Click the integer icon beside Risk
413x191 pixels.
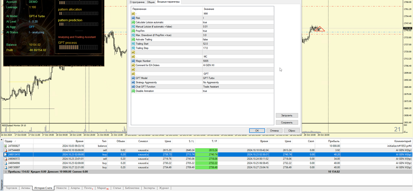click(133, 18)
